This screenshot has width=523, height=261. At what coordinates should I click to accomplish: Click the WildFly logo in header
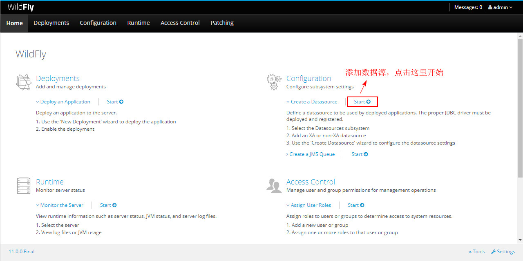pyautogui.click(x=20, y=7)
